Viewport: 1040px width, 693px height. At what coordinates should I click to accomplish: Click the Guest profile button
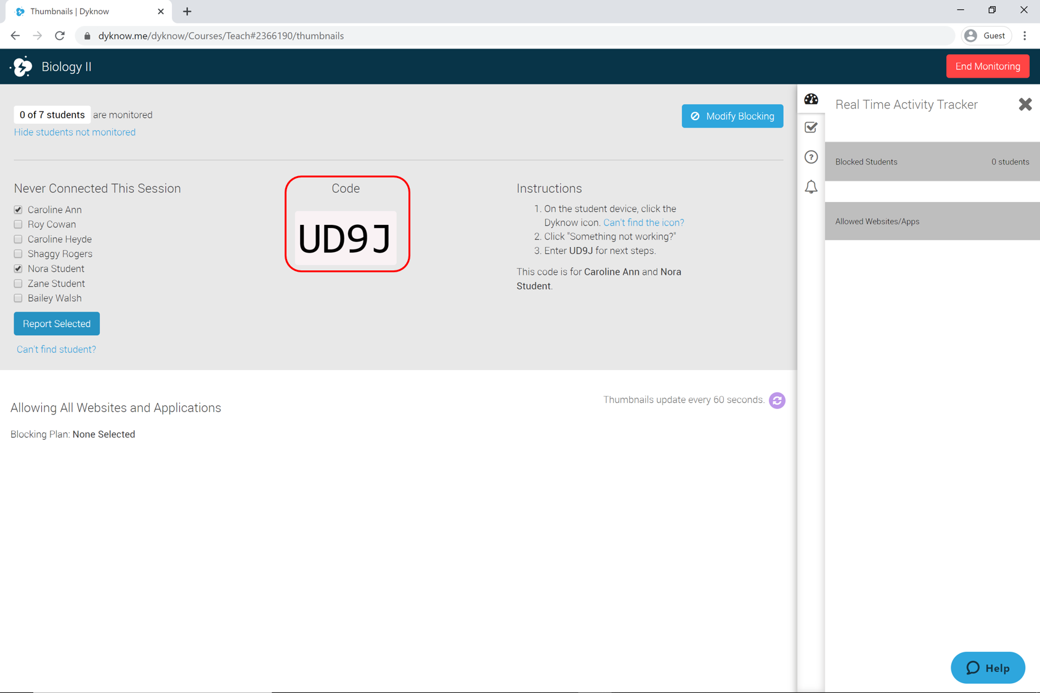[986, 36]
